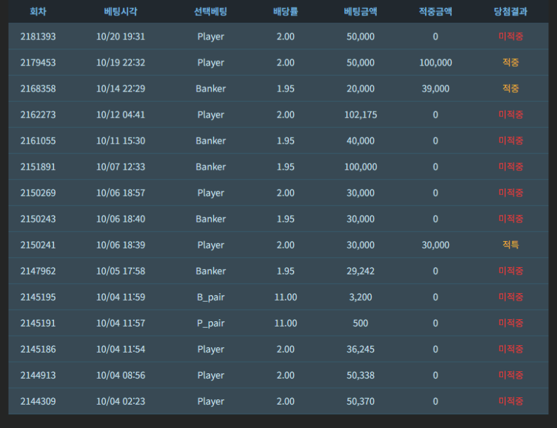Click the 적특 result in row 2150241
Viewport: 557px width, 428px height.
pyautogui.click(x=510, y=245)
